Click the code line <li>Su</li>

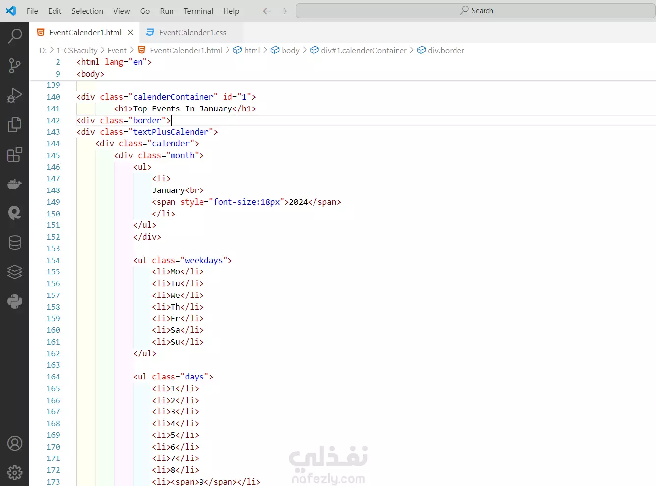click(x=178, y=342)
